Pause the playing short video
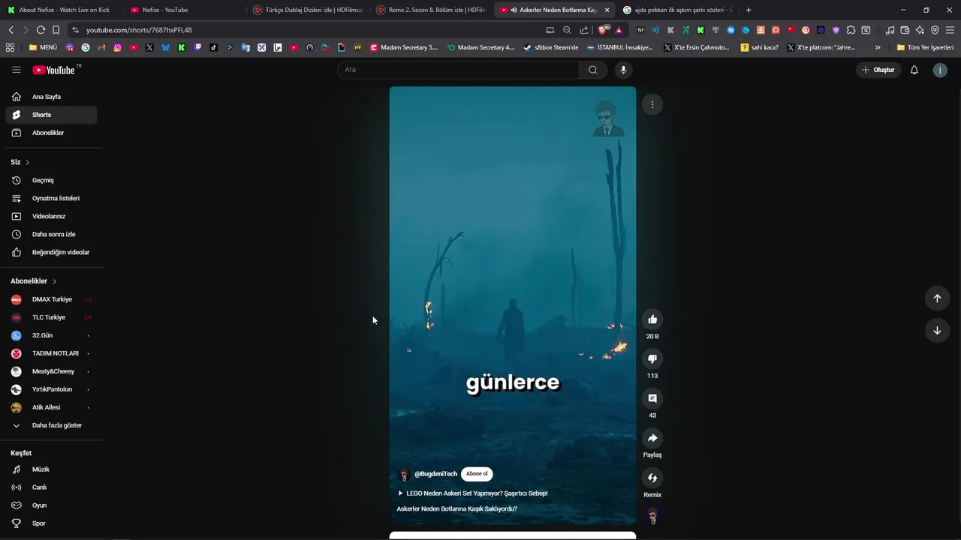Image resolution: width=961 pixels, height=540 pixels. click(513, 305)
